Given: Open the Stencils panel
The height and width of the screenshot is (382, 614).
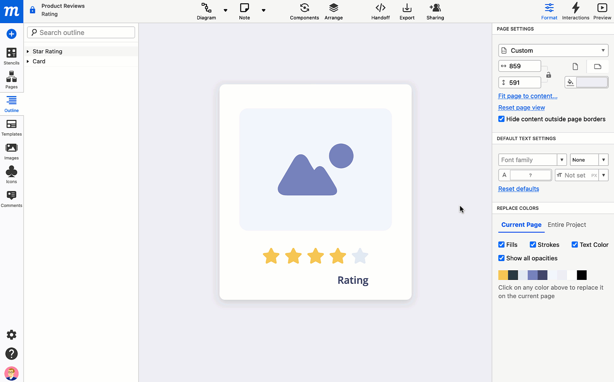Looking at the screenshot, I should (11, 56).
